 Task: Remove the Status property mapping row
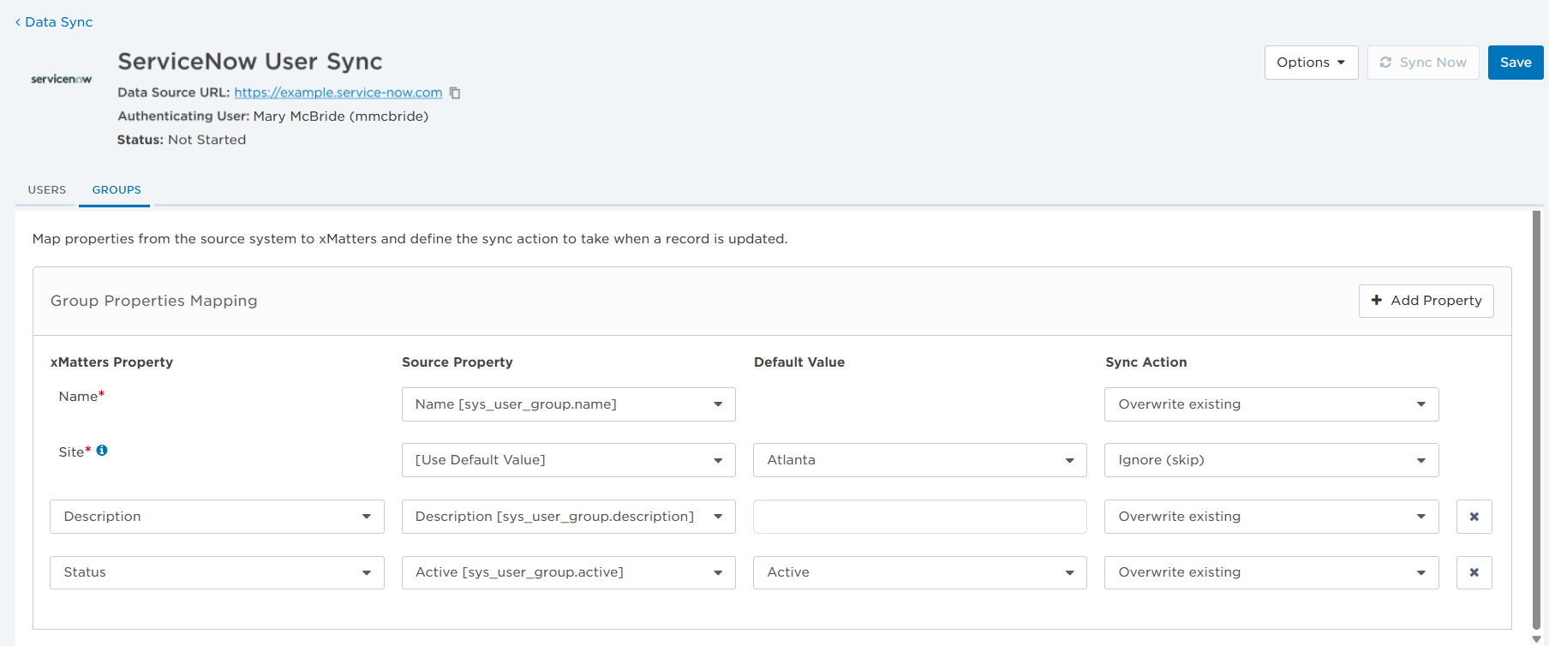1474,572
